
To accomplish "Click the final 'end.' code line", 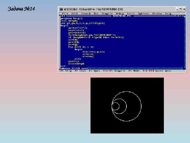I will [64, 66].
